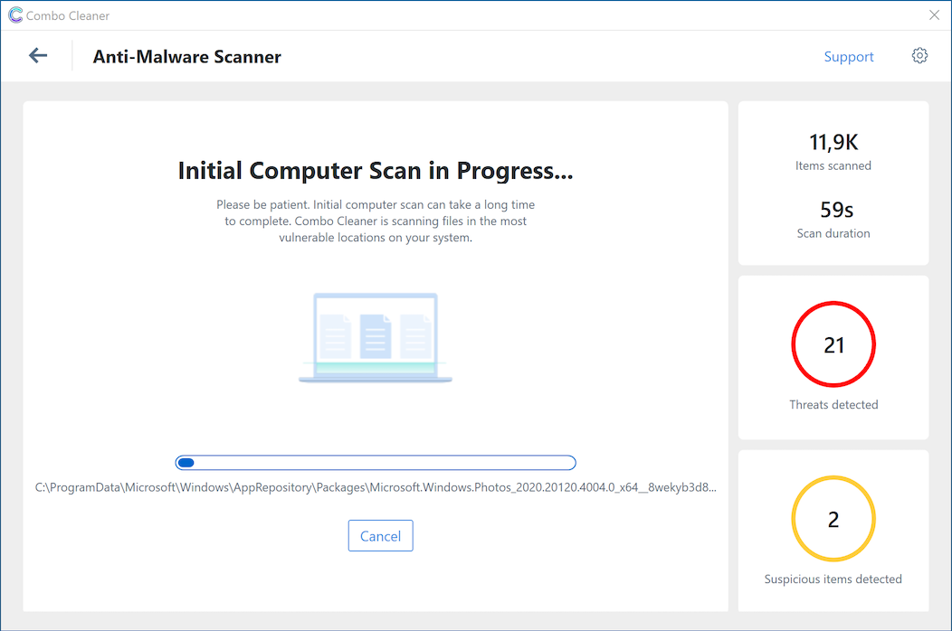Click the "Items scanned" label
The width and height of the screenshot is (952, 631).
click(x=833, y=165)
